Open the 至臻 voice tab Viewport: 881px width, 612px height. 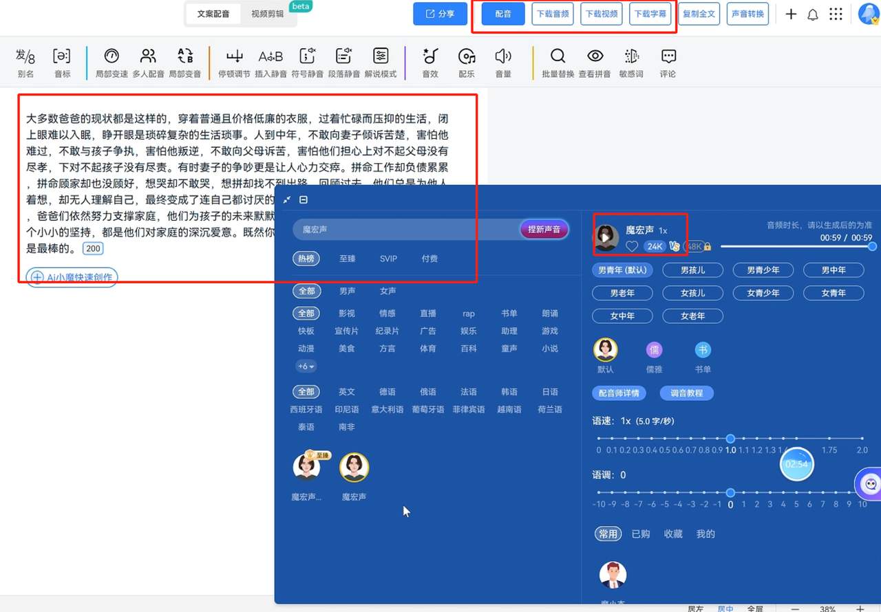[x=347, y=259]
